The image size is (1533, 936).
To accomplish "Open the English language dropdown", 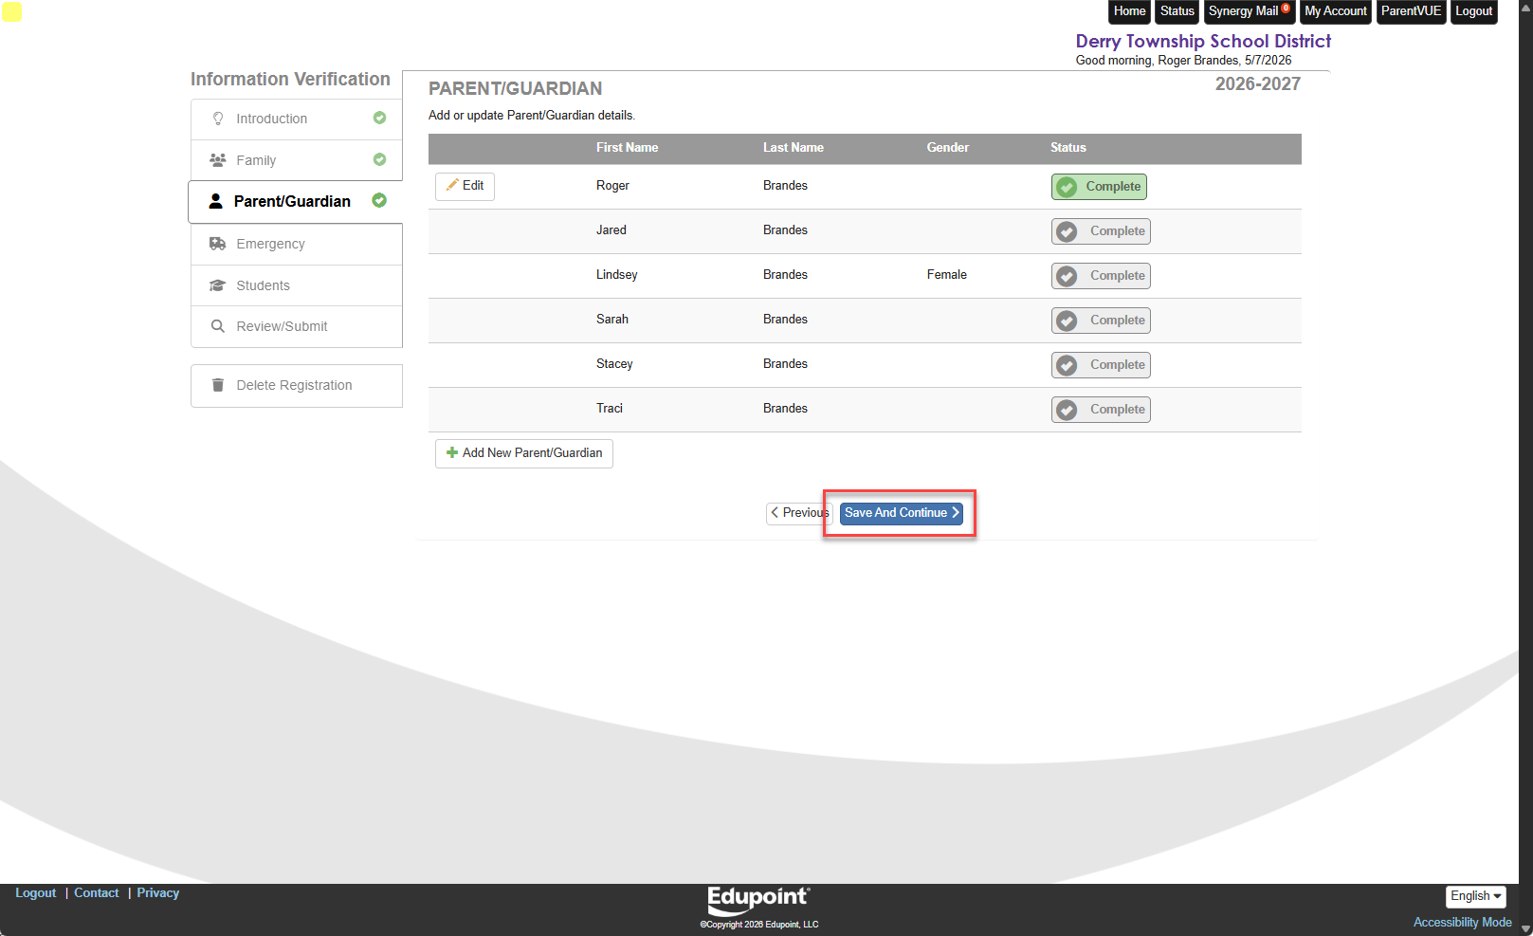I will [x=1476, y=896].
